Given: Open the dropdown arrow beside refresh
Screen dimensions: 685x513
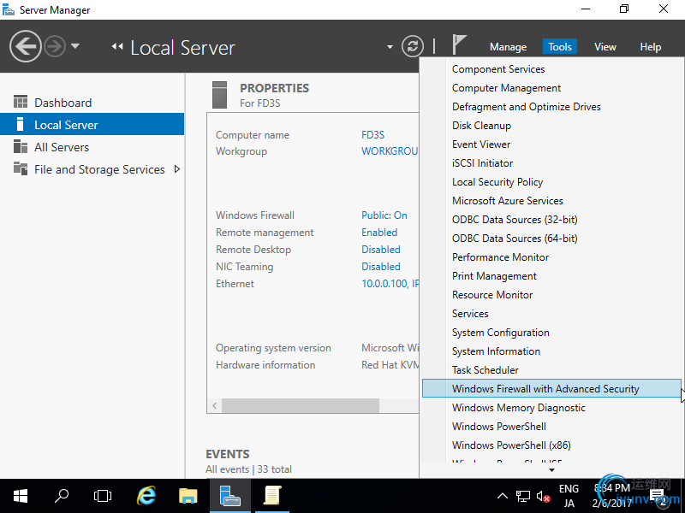Looking at the screenshot, I should [x=390, y=47].
